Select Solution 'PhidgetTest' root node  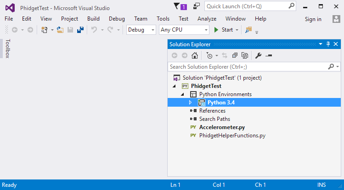[x=222, y=78]
